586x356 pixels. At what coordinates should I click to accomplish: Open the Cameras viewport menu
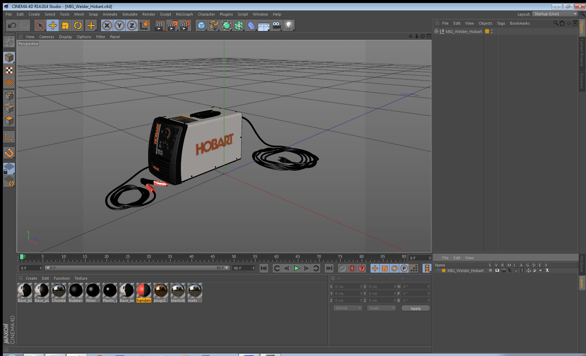click(47, 37)
